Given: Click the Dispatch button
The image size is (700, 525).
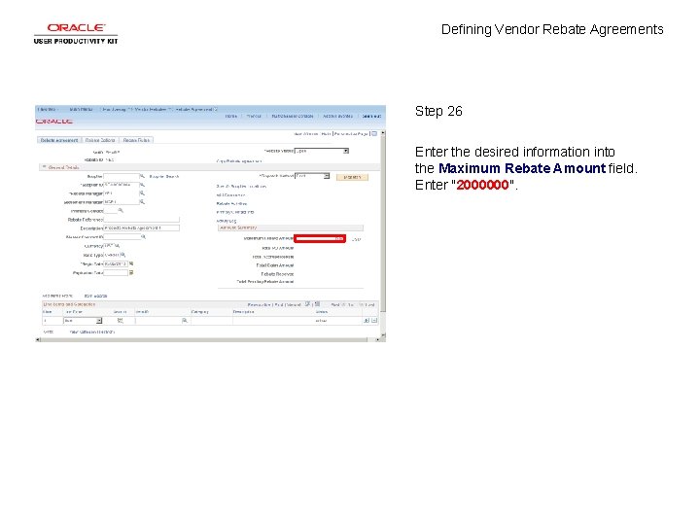Looking at the screenshot, I should pyautogui.click(x=352, y=177).
